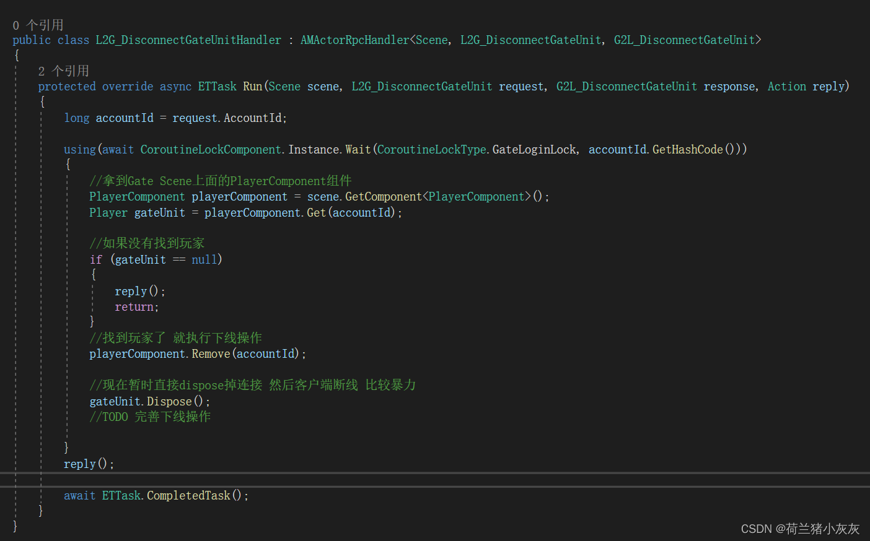Click comment "//找到玩家了 就执行下线操作"
The image size is (870, 541).
coord(175,339)
